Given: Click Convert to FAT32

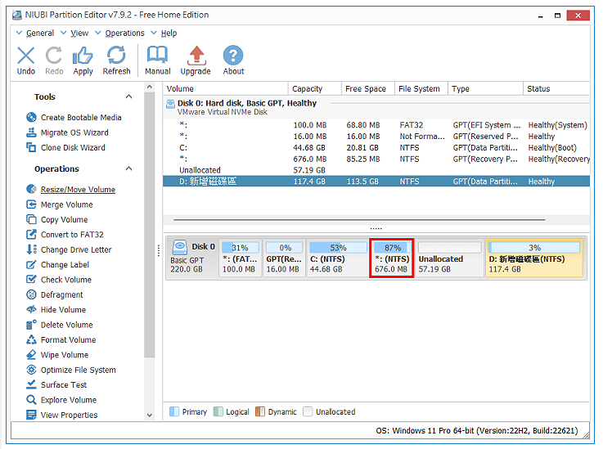Looking at the screenshot, I should 65,235.
